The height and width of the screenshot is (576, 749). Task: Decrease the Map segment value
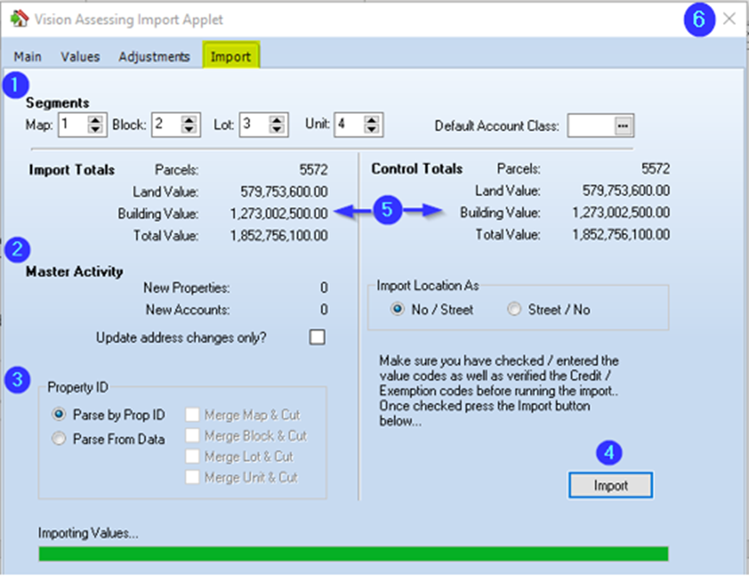96,130
